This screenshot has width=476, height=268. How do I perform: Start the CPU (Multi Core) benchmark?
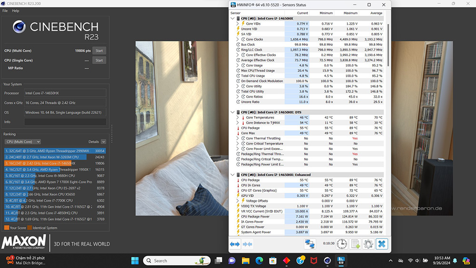pyautogui.click(x=99, y=50)
